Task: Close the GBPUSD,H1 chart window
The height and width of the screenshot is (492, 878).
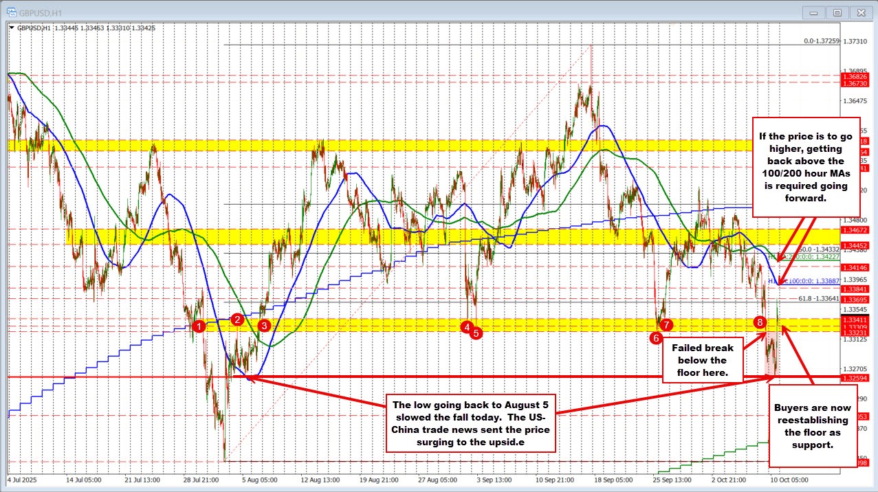Action: [859, 12]
